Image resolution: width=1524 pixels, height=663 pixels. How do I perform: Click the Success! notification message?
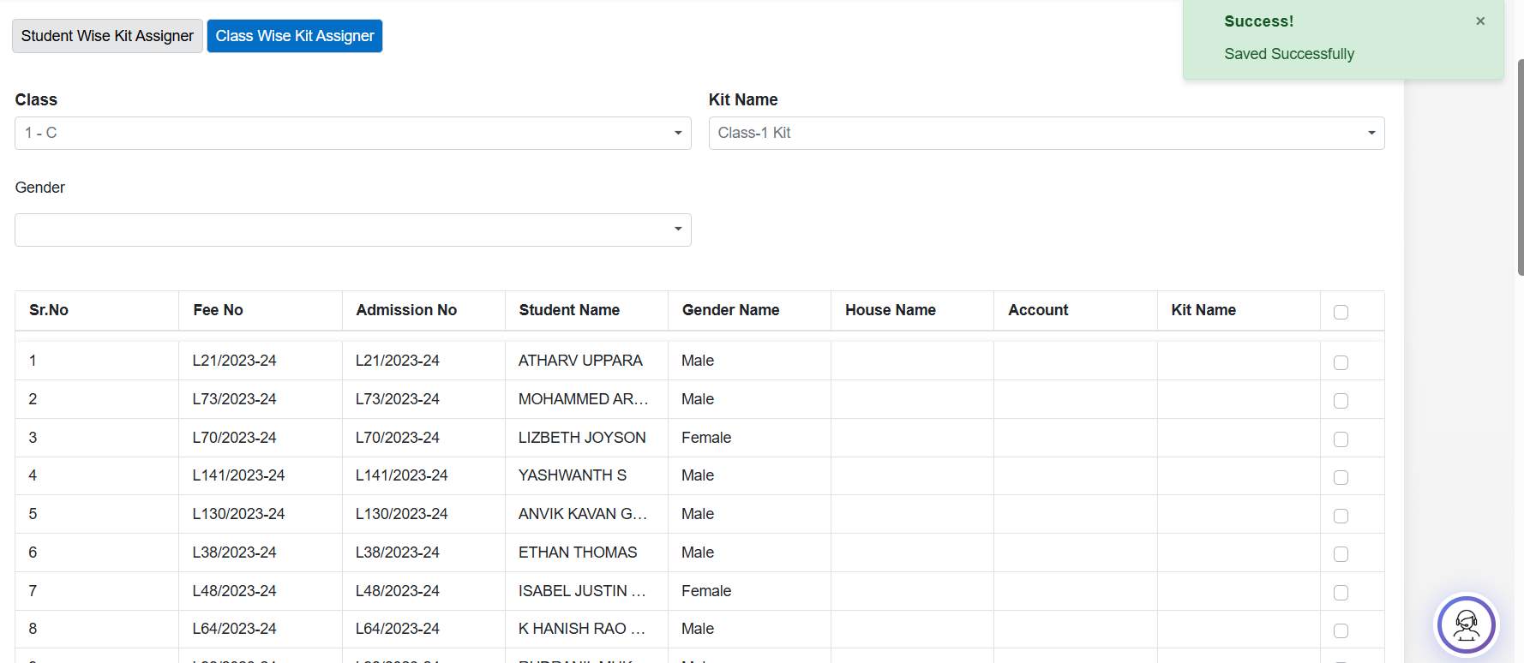click(x=1288, y=54)
